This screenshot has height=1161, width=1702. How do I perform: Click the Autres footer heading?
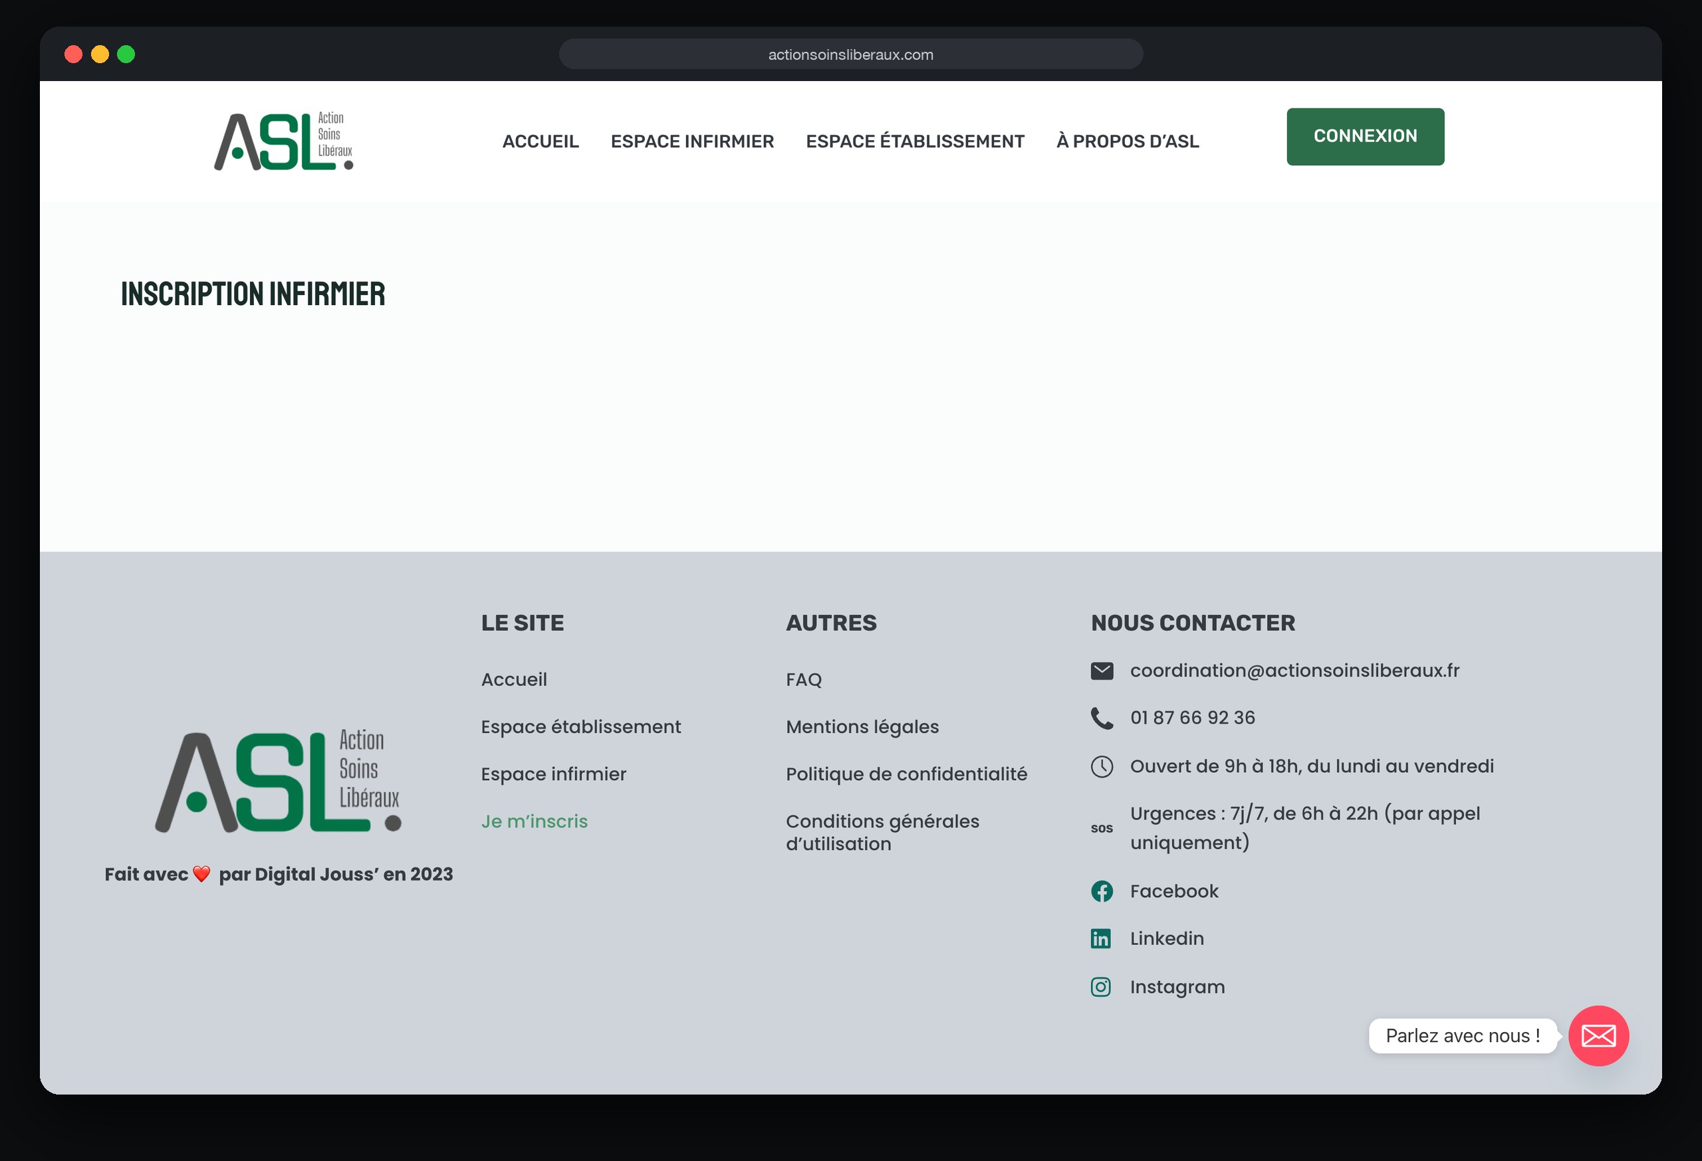[x=830, y=623]
